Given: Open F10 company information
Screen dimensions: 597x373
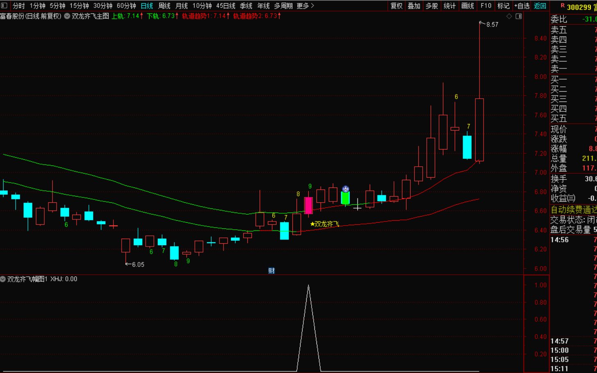Looking at the screenshot, I should coord(486,6).
